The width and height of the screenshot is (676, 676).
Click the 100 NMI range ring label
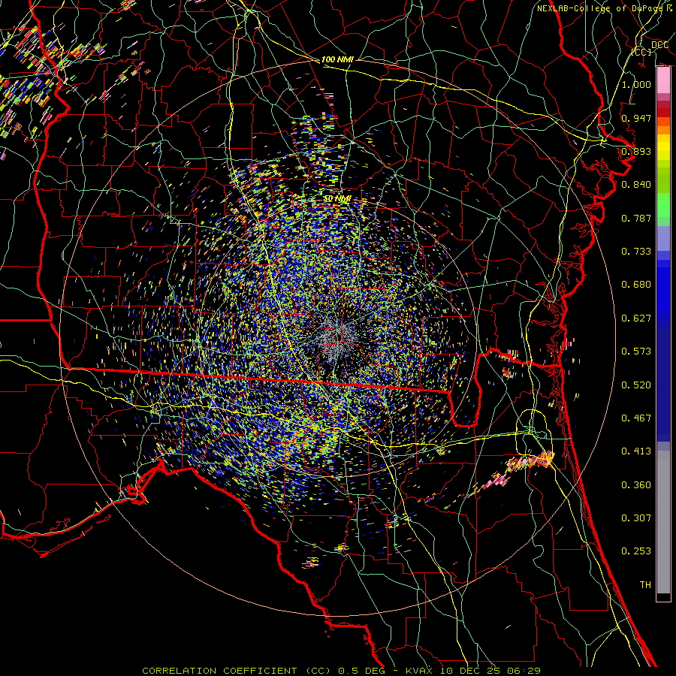pos(337,59)
